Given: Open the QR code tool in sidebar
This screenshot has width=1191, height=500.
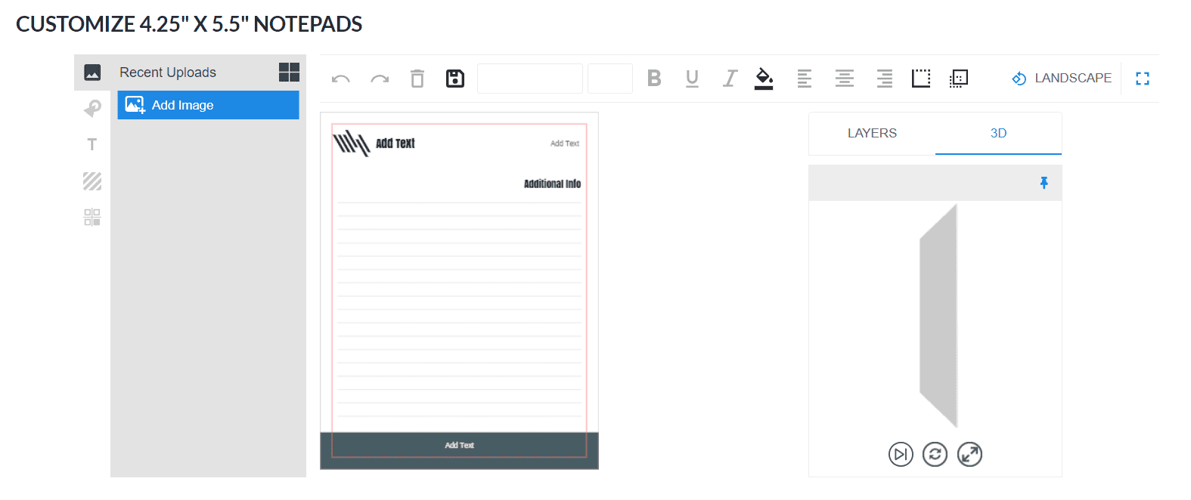Looking at the screenshot, I should 92,218.
